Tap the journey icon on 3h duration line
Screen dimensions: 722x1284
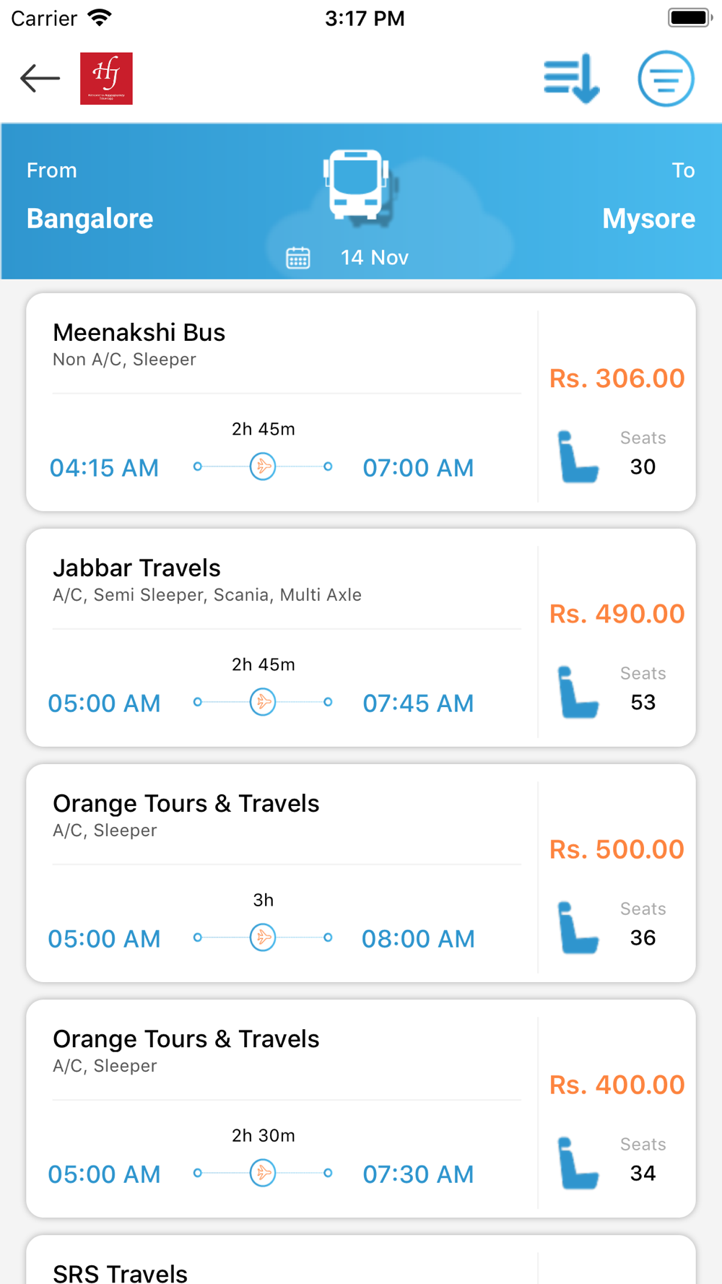(263, 937)
